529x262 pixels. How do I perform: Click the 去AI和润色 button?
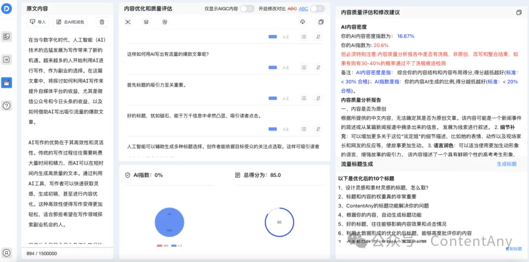click(70, 22)
